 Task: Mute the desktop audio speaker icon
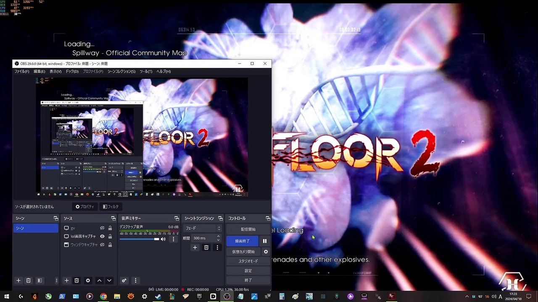163,239
